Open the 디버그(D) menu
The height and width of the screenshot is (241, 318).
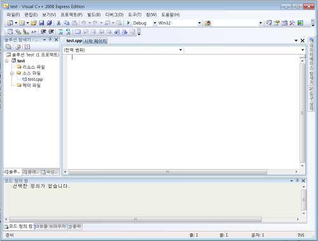point(114,15)
